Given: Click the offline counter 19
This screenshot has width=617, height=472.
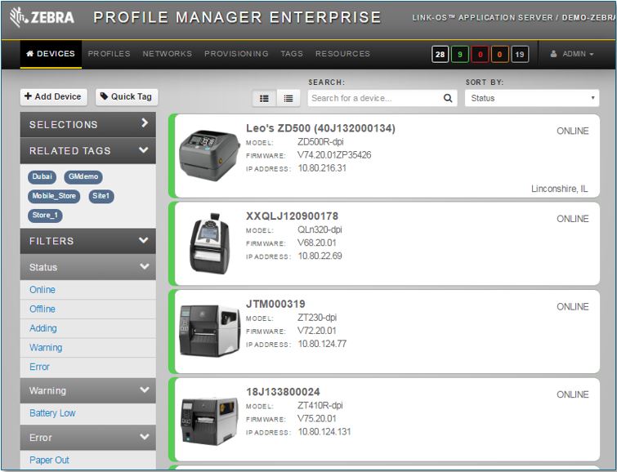Looking at the screenshot, I should pyautogui.click(x=520, y=54).
